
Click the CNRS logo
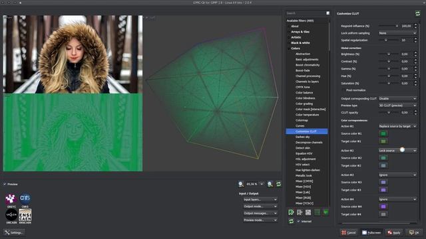[25, 199]
